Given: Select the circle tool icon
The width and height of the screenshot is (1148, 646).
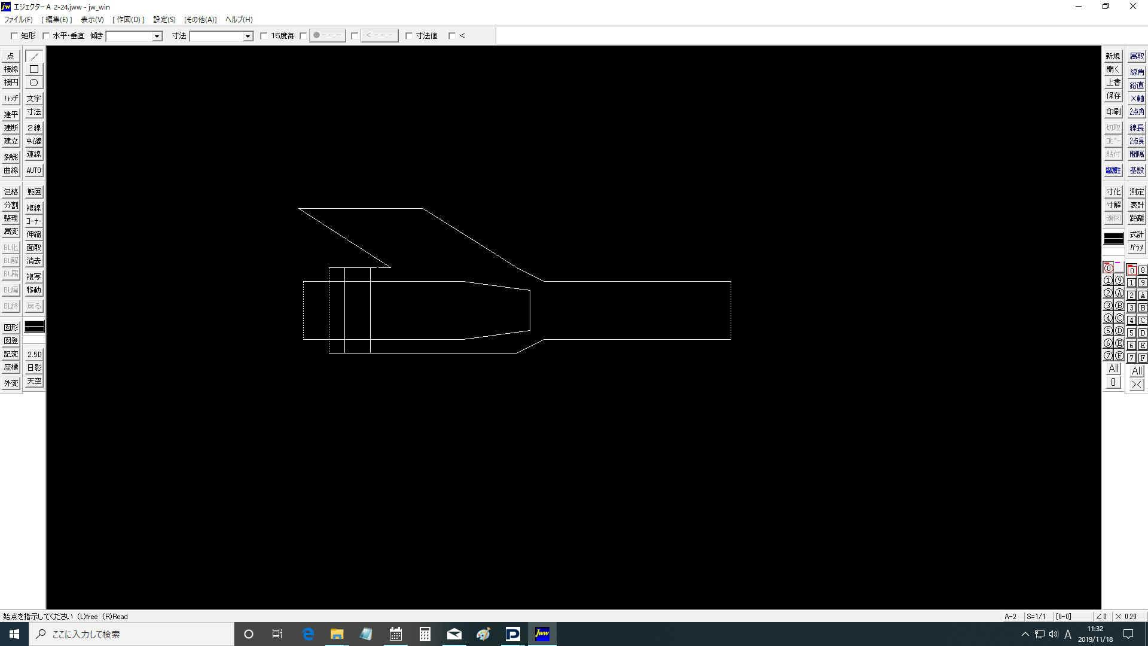Looking at the screenshot, I should (34, 83).
